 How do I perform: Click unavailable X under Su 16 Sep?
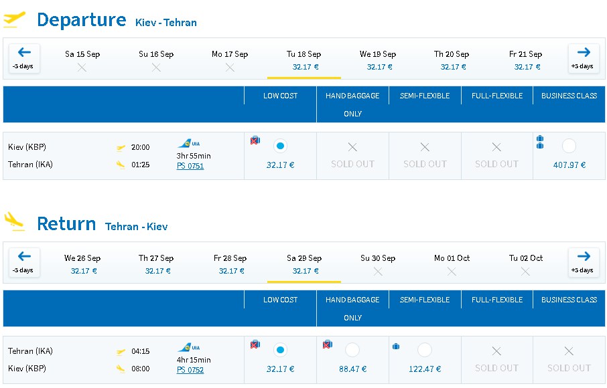[x=156, y=68]
